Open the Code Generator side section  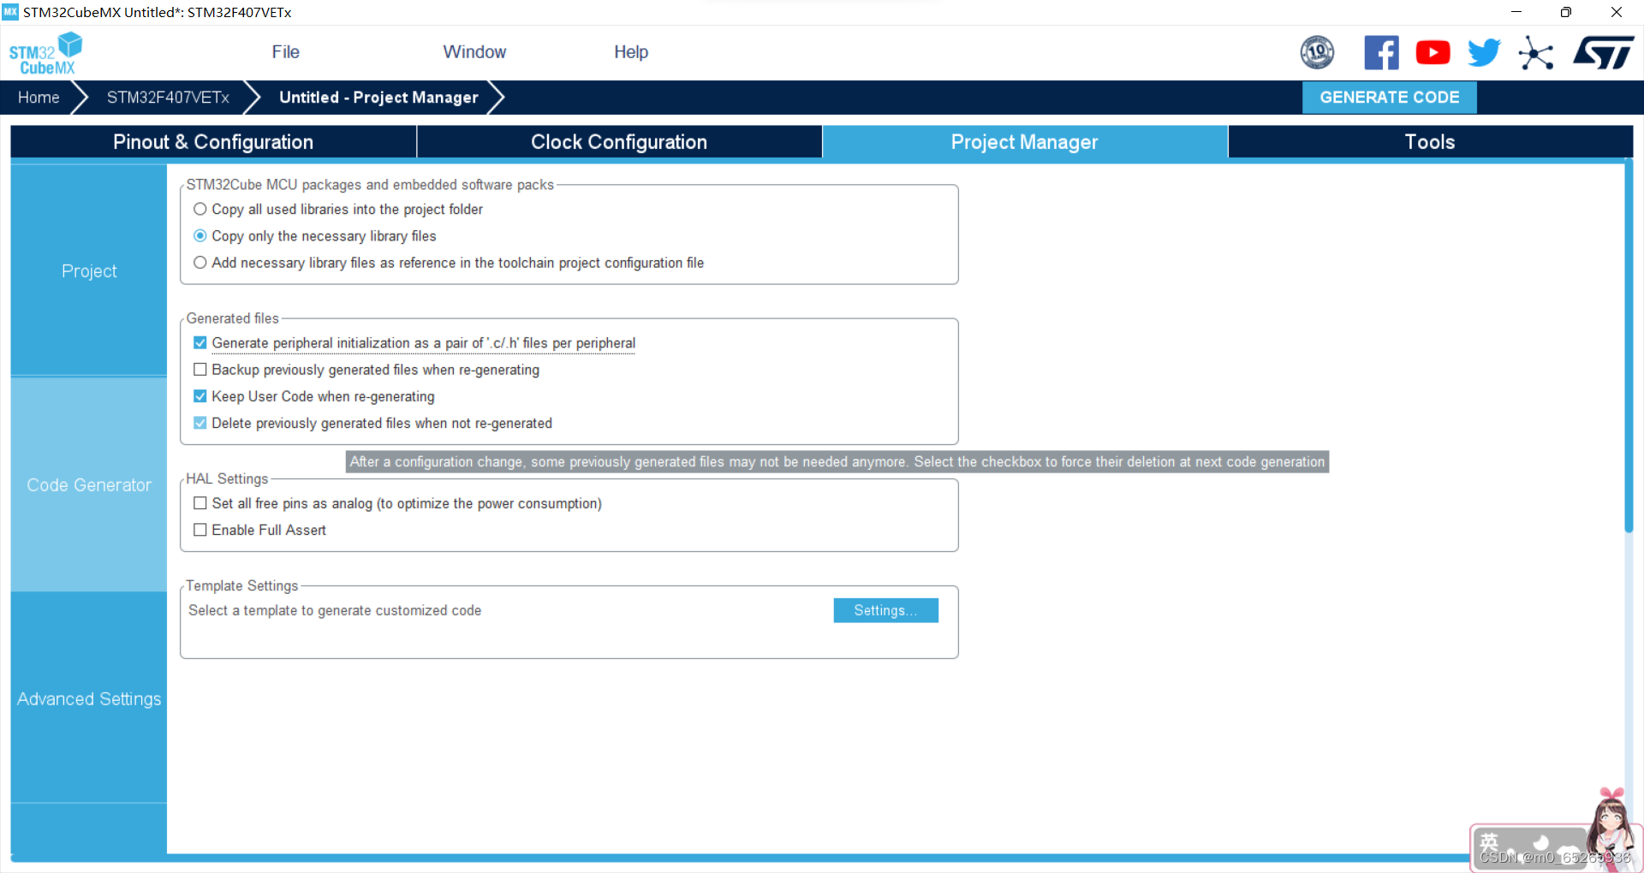pyautogui.click(x=89, y=484)
